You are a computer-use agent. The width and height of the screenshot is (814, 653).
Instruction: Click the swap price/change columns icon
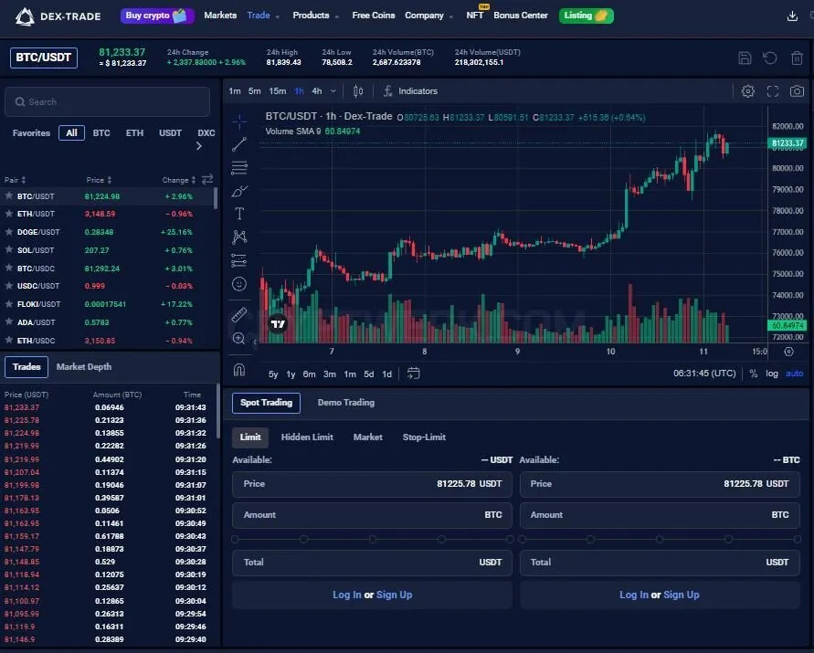click(x=207, y=180)
